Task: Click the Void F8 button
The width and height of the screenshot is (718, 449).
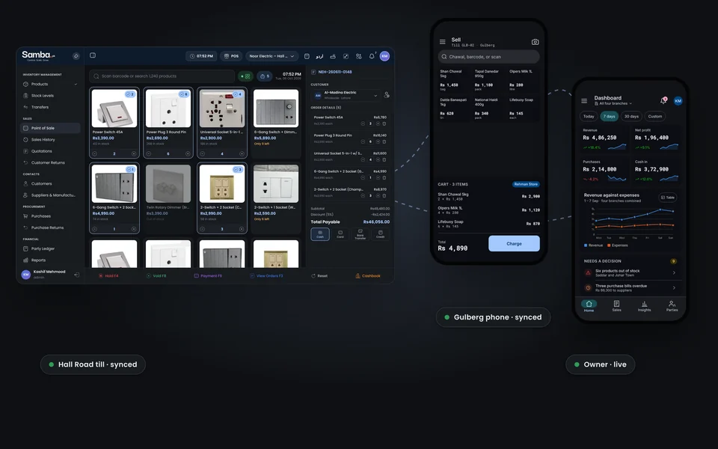Action: pyautogui.click(x=156, y=276)
